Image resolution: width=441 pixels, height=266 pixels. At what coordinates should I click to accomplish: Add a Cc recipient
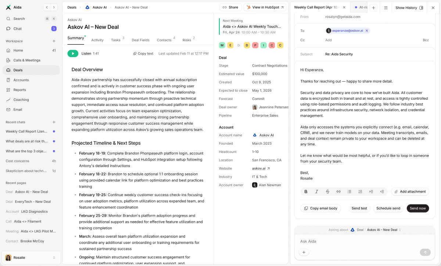tap(329, 40)
